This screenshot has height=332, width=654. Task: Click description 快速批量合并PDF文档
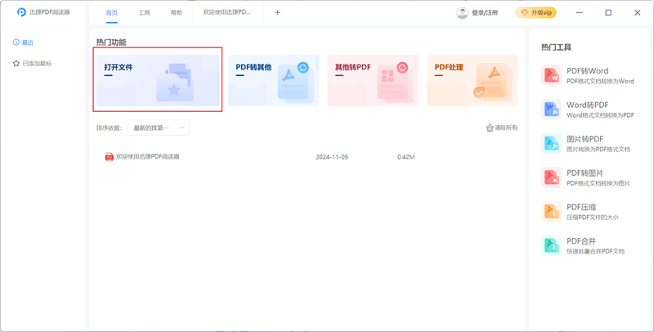[x=595, y=252]
